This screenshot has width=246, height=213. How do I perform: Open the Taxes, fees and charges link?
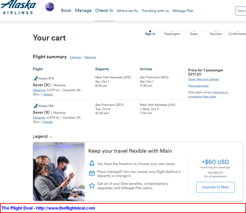tap(203, 79)
